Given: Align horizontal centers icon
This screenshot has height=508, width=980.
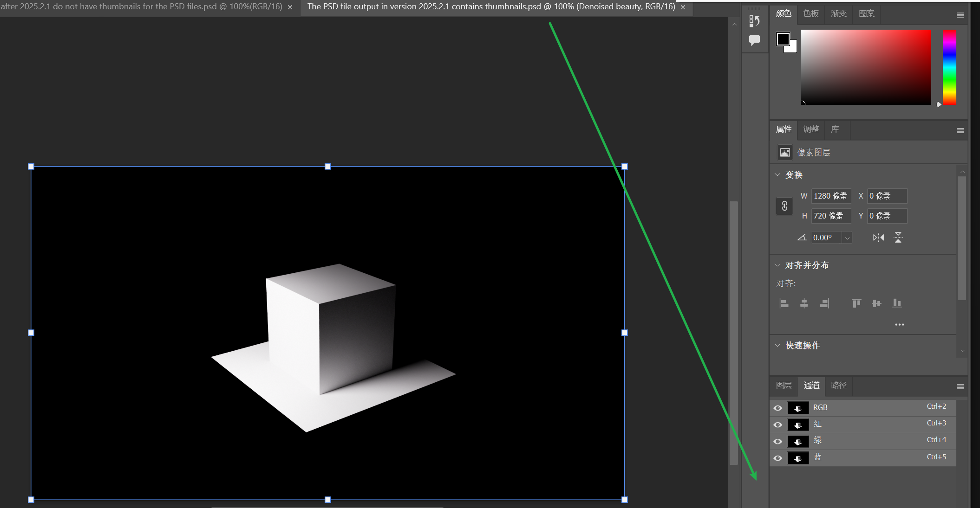Looking at the screenshot, I should coord(804,303).
